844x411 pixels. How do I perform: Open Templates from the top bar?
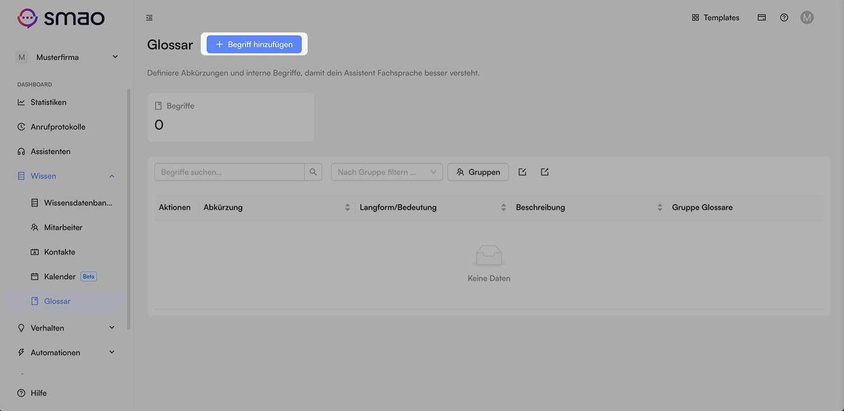tap(715, 18)
